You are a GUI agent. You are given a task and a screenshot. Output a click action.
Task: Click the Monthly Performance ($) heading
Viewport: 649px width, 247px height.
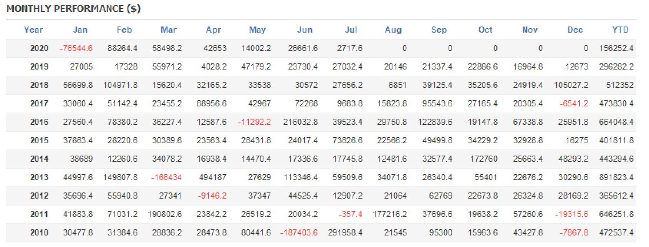[x=73, y=9]
